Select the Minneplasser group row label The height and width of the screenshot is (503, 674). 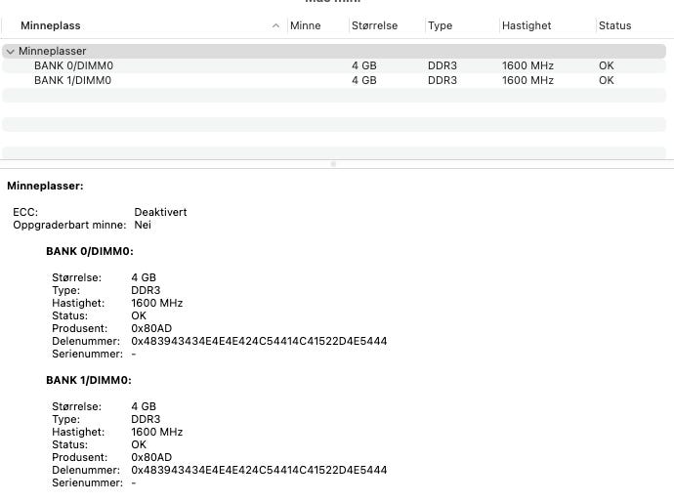coord(52,51)
